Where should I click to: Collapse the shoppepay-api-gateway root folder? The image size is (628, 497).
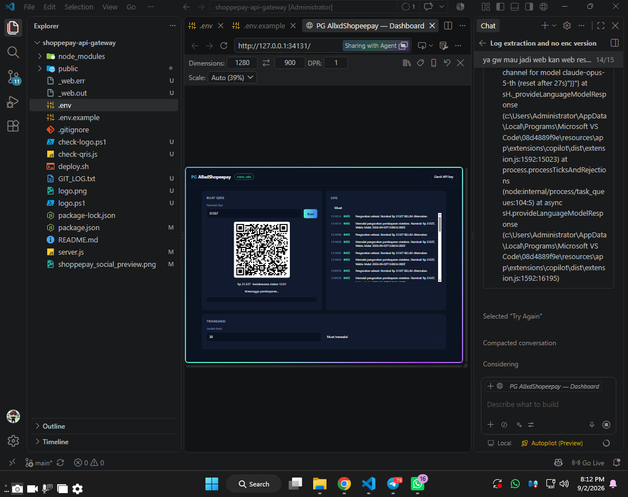point(37,43)
